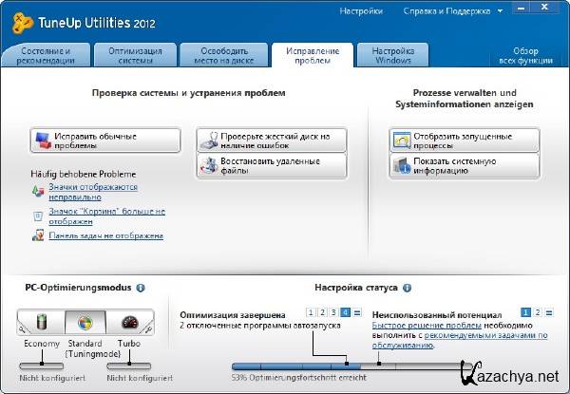570x394 pixels.
Task: Click info icon beside PC-Optimierungsmodus
Action: click(x=140, y=287)
